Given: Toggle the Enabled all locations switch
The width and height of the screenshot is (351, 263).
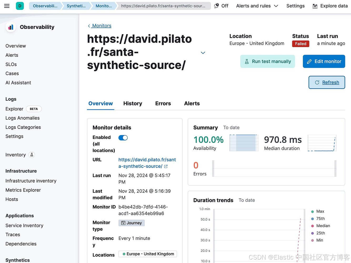Looking at the screenshot, I should click(x=123, y=138).
